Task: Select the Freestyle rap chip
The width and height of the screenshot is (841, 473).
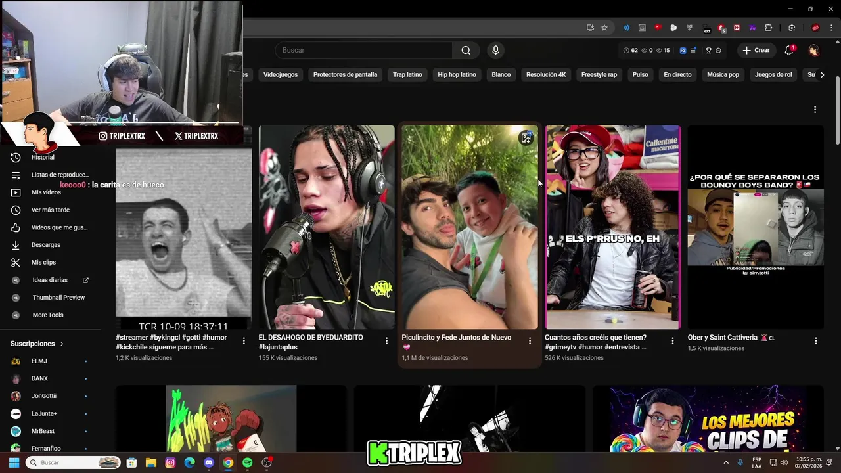Action: (x=599, y=75)
